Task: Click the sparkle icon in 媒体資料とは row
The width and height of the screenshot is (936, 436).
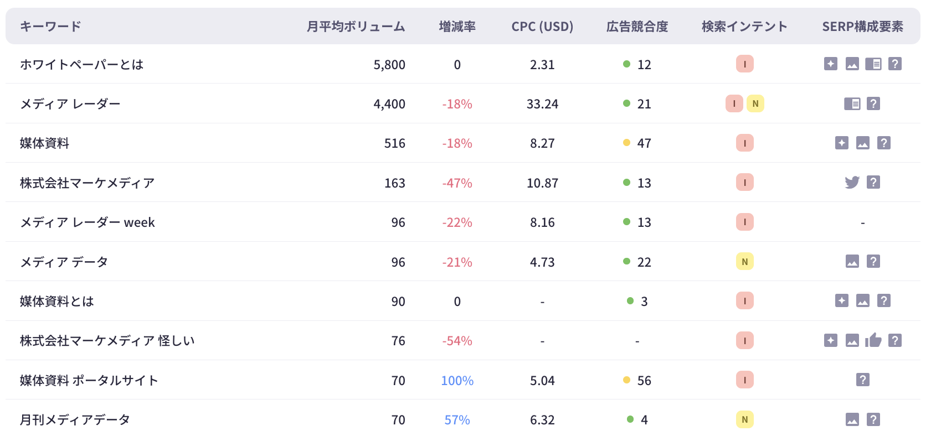Action: pos(841,301)
